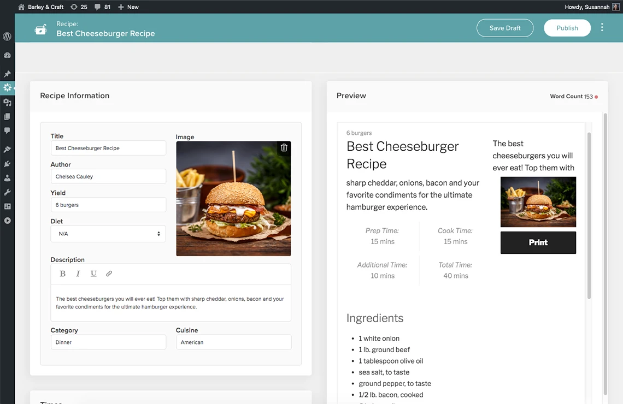Open the 81 comments admin bar icon

coord(97,7)
